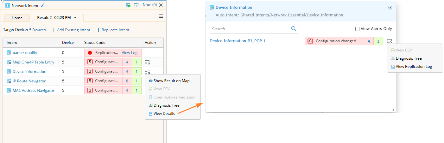
Task: Click the share screen icon near Note
Action: click(136, 5)
